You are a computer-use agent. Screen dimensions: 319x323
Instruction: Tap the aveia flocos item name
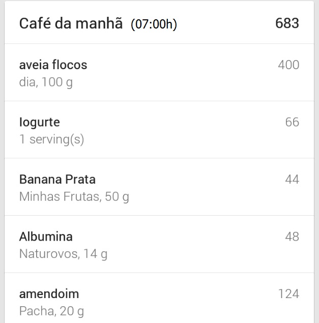[53, 65]
